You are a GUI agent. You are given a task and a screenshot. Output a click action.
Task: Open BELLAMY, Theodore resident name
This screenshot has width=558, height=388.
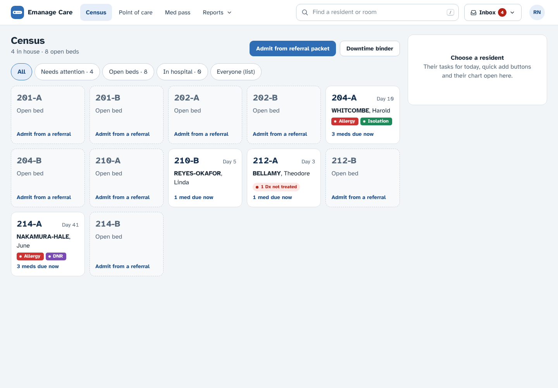(x=281, y=173)
